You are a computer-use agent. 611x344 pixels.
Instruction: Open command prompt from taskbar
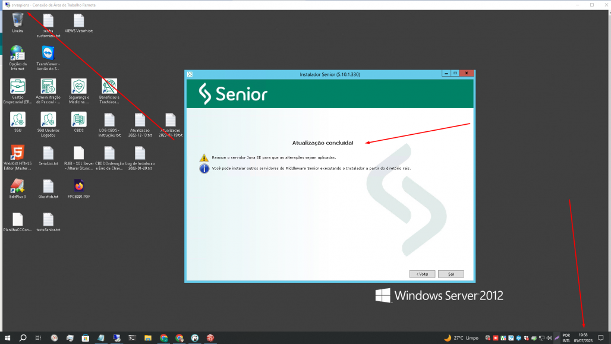coord(132,338)
